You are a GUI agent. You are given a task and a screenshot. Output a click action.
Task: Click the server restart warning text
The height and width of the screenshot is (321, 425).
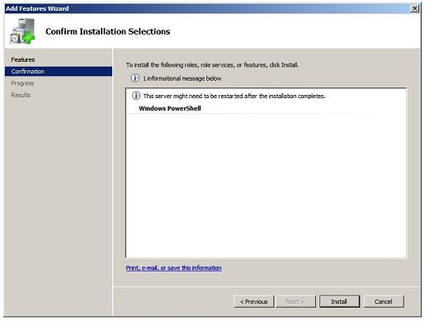(234, 96)
